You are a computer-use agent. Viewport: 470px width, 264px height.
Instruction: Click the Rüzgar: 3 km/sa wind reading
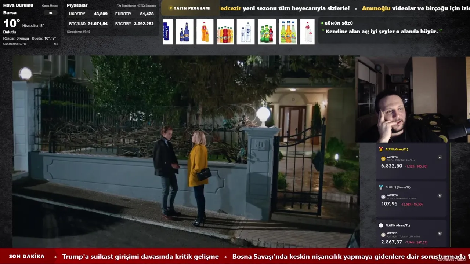[16, 38]
